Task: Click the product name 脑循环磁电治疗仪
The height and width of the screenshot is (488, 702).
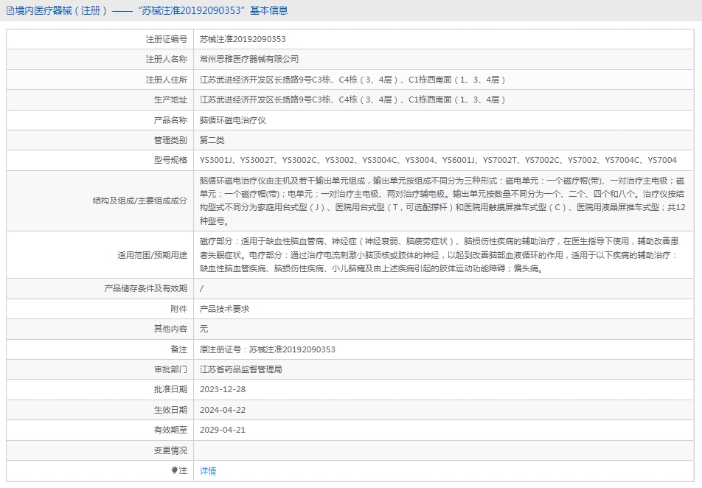Action: coord(232,119)
